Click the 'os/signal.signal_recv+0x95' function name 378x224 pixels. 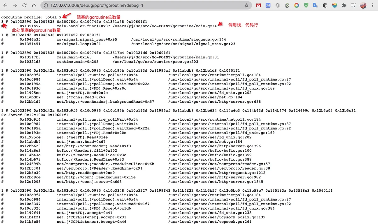click(87, 40)
